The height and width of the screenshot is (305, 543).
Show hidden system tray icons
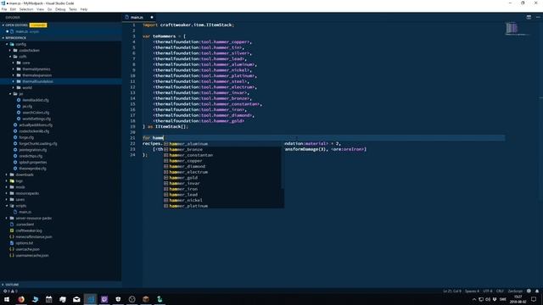(474, 299)
